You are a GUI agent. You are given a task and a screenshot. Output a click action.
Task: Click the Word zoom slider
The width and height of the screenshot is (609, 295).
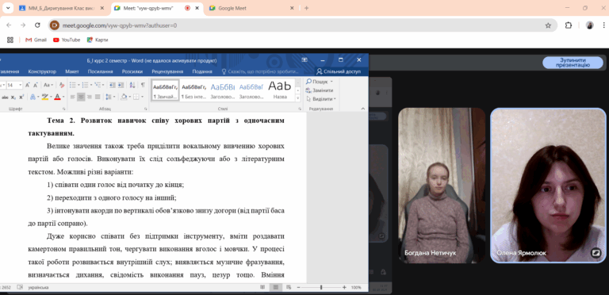[321, 287]
